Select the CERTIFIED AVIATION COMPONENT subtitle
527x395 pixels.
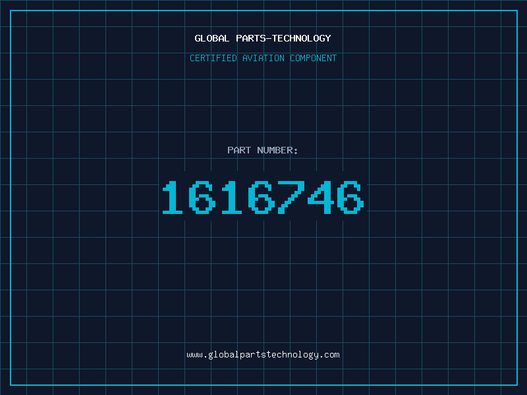point(263,58)
